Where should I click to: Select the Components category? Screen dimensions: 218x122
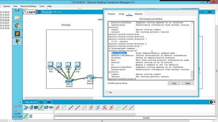(x=36, y=107)
